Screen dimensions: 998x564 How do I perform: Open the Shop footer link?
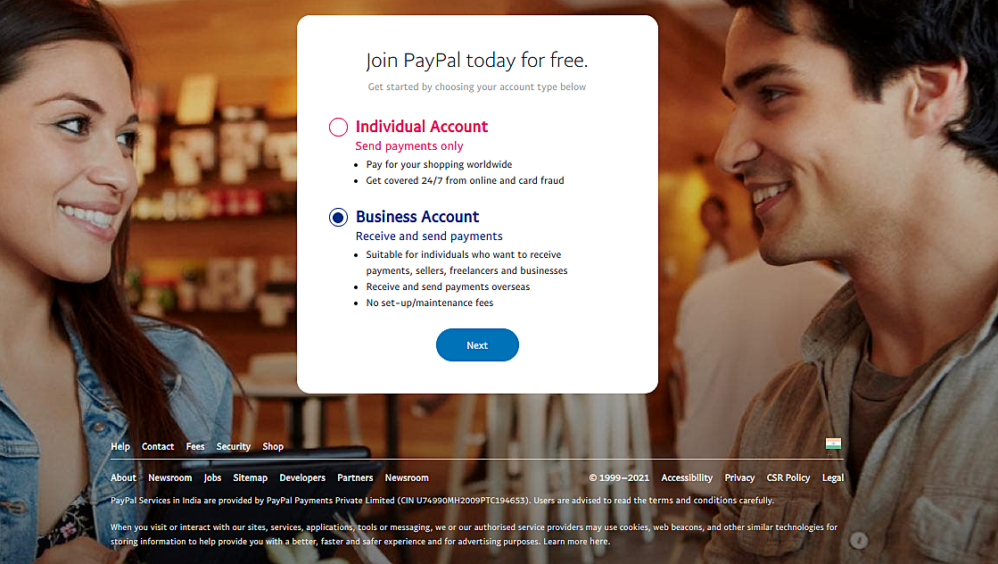(x=273, y=446)
